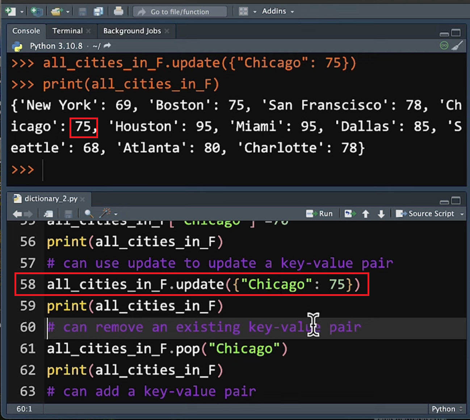The height and width of the screenshot is (420, 470).
Task: Click the re-run previous code icon
Action: tap(350, 214)
